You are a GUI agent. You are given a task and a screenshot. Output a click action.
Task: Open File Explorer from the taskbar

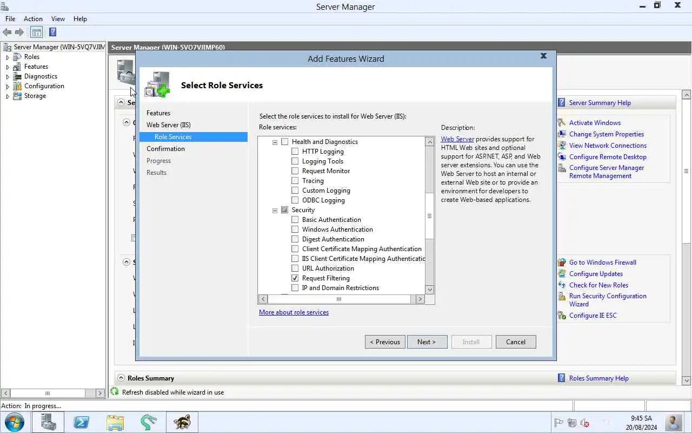115,422
